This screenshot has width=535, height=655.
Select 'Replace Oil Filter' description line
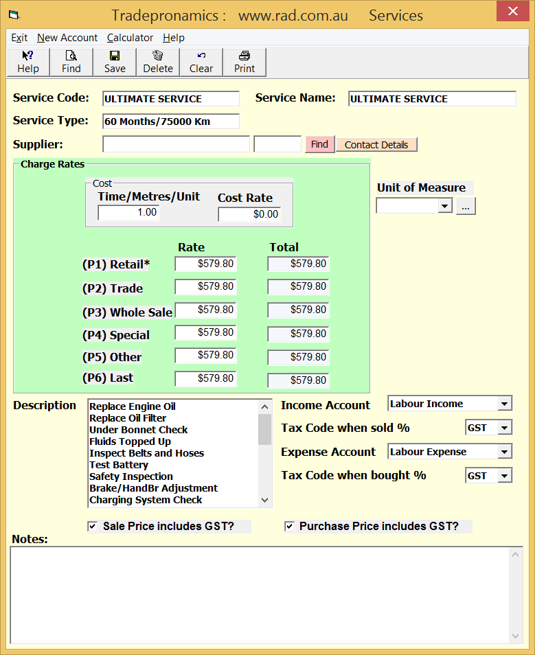pos(128,418)
